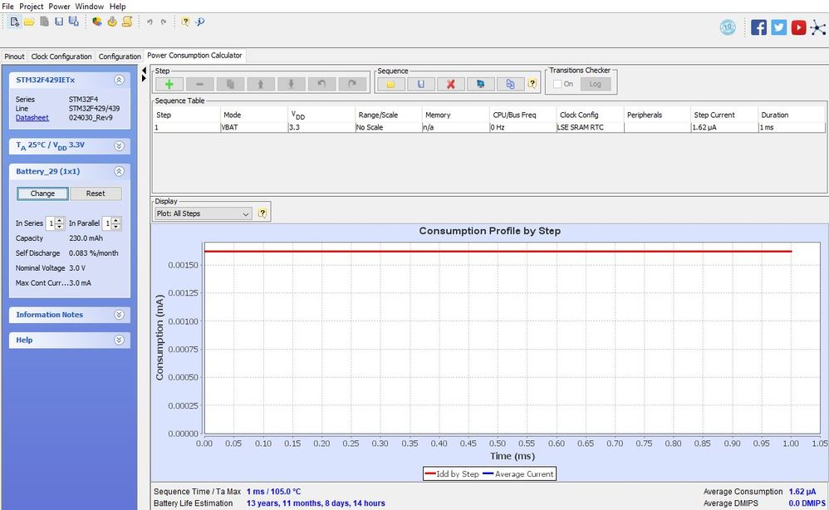Screen dimensions: 829x510
Task: Click the Generate Code gear icon
Action: tap(112, 22)
